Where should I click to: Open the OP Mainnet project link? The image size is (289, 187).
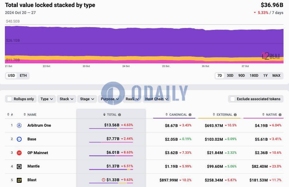(38, 153)
